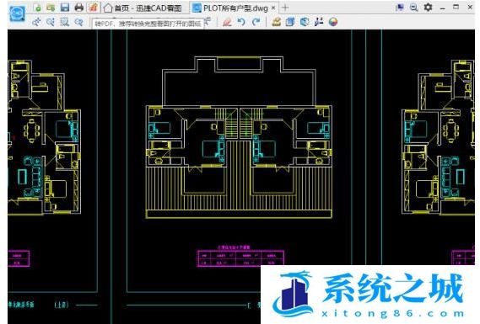Click the new file icon with green badge
This screenshot has width=480, height=324.
(x=37, y=8)
